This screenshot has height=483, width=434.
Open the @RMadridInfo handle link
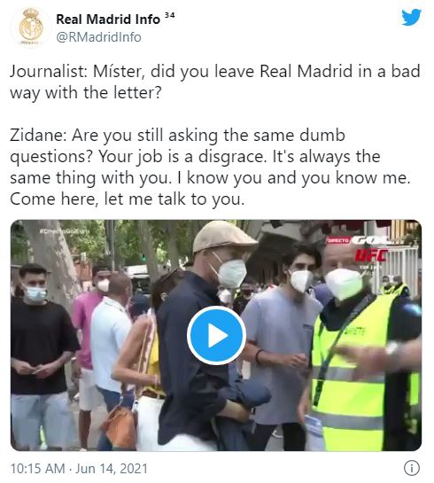[x=99, y=37]
